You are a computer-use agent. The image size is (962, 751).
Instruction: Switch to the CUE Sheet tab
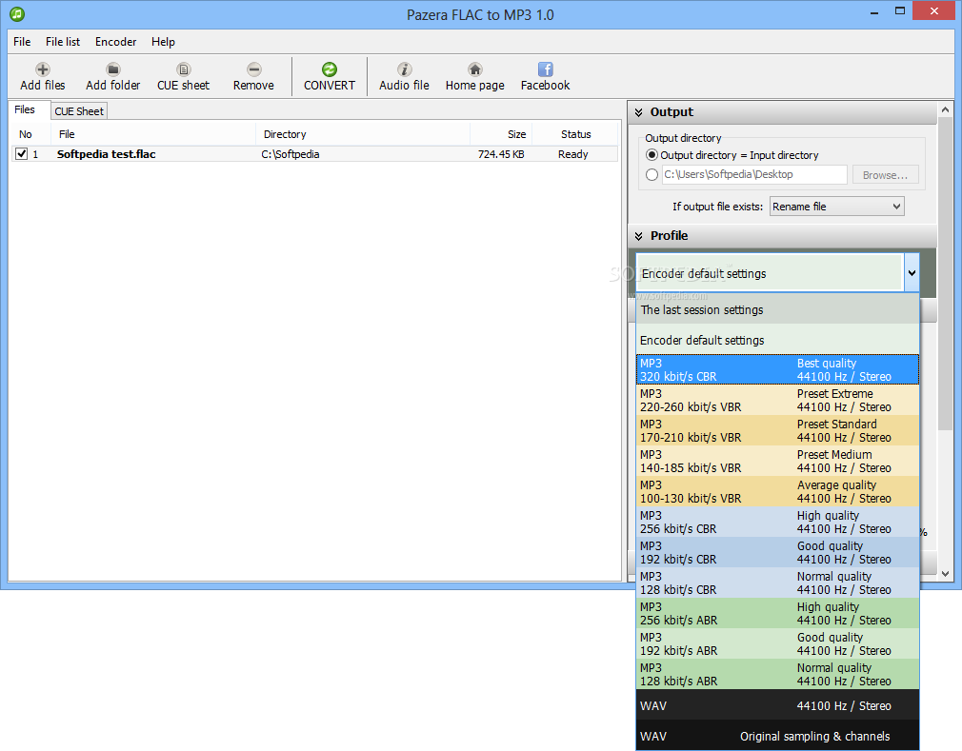click(79, 111)
